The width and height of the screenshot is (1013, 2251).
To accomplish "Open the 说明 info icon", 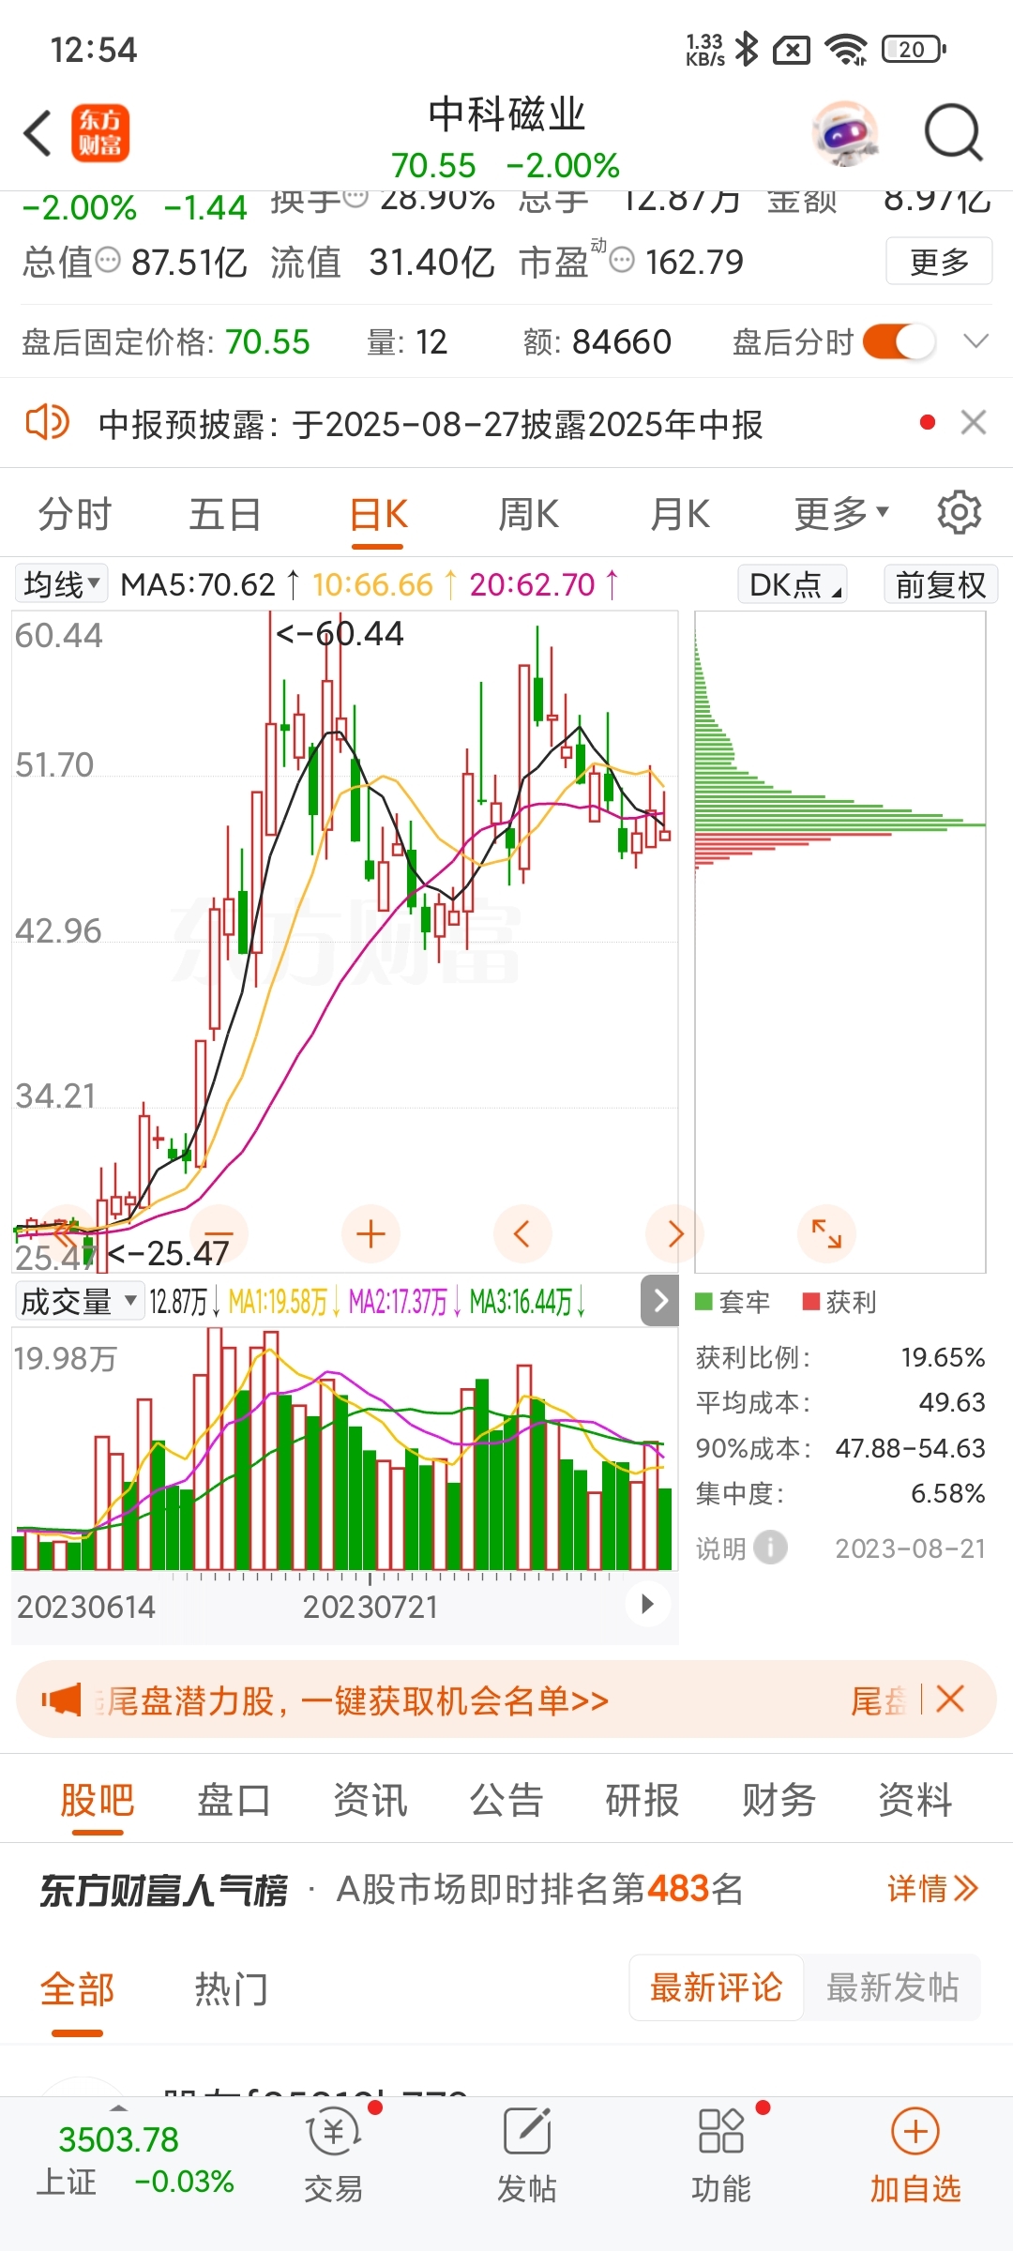I will pos(771,1548).
